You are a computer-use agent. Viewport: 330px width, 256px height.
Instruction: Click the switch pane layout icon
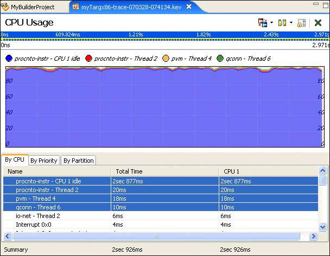pos(262,23)
